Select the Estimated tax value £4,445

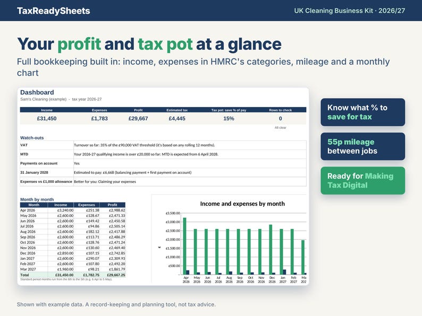177,118
